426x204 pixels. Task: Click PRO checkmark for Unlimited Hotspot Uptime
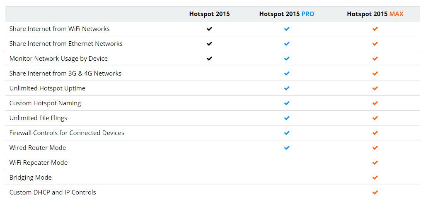pyautogui.click(x=287, y=88)
